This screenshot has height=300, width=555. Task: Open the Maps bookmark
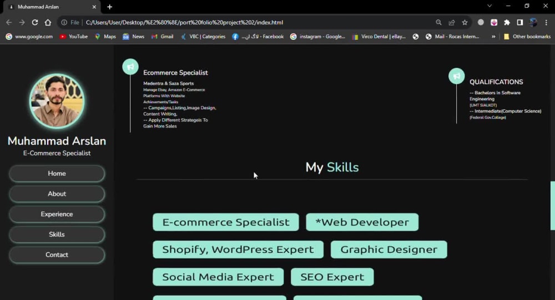pos(105,37)
